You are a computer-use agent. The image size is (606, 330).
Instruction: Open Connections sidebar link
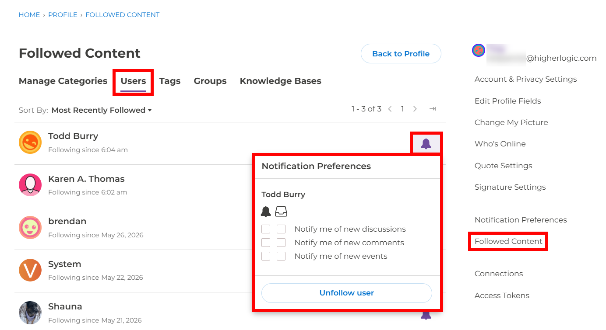[x=499, y=274]
